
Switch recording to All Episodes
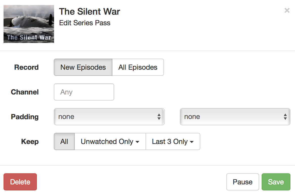tap(138, 67)
